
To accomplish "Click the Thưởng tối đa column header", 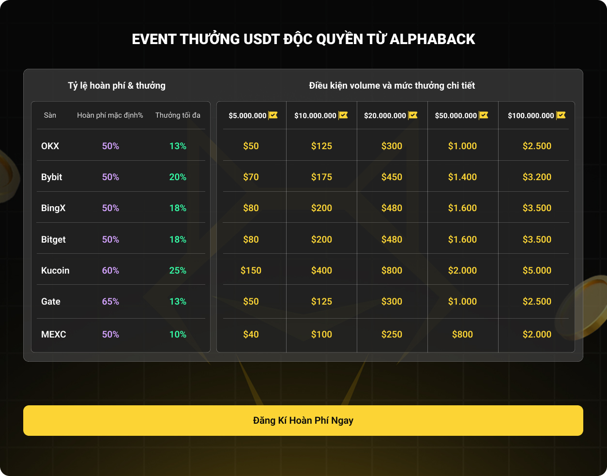I will (x=178, y=115).
